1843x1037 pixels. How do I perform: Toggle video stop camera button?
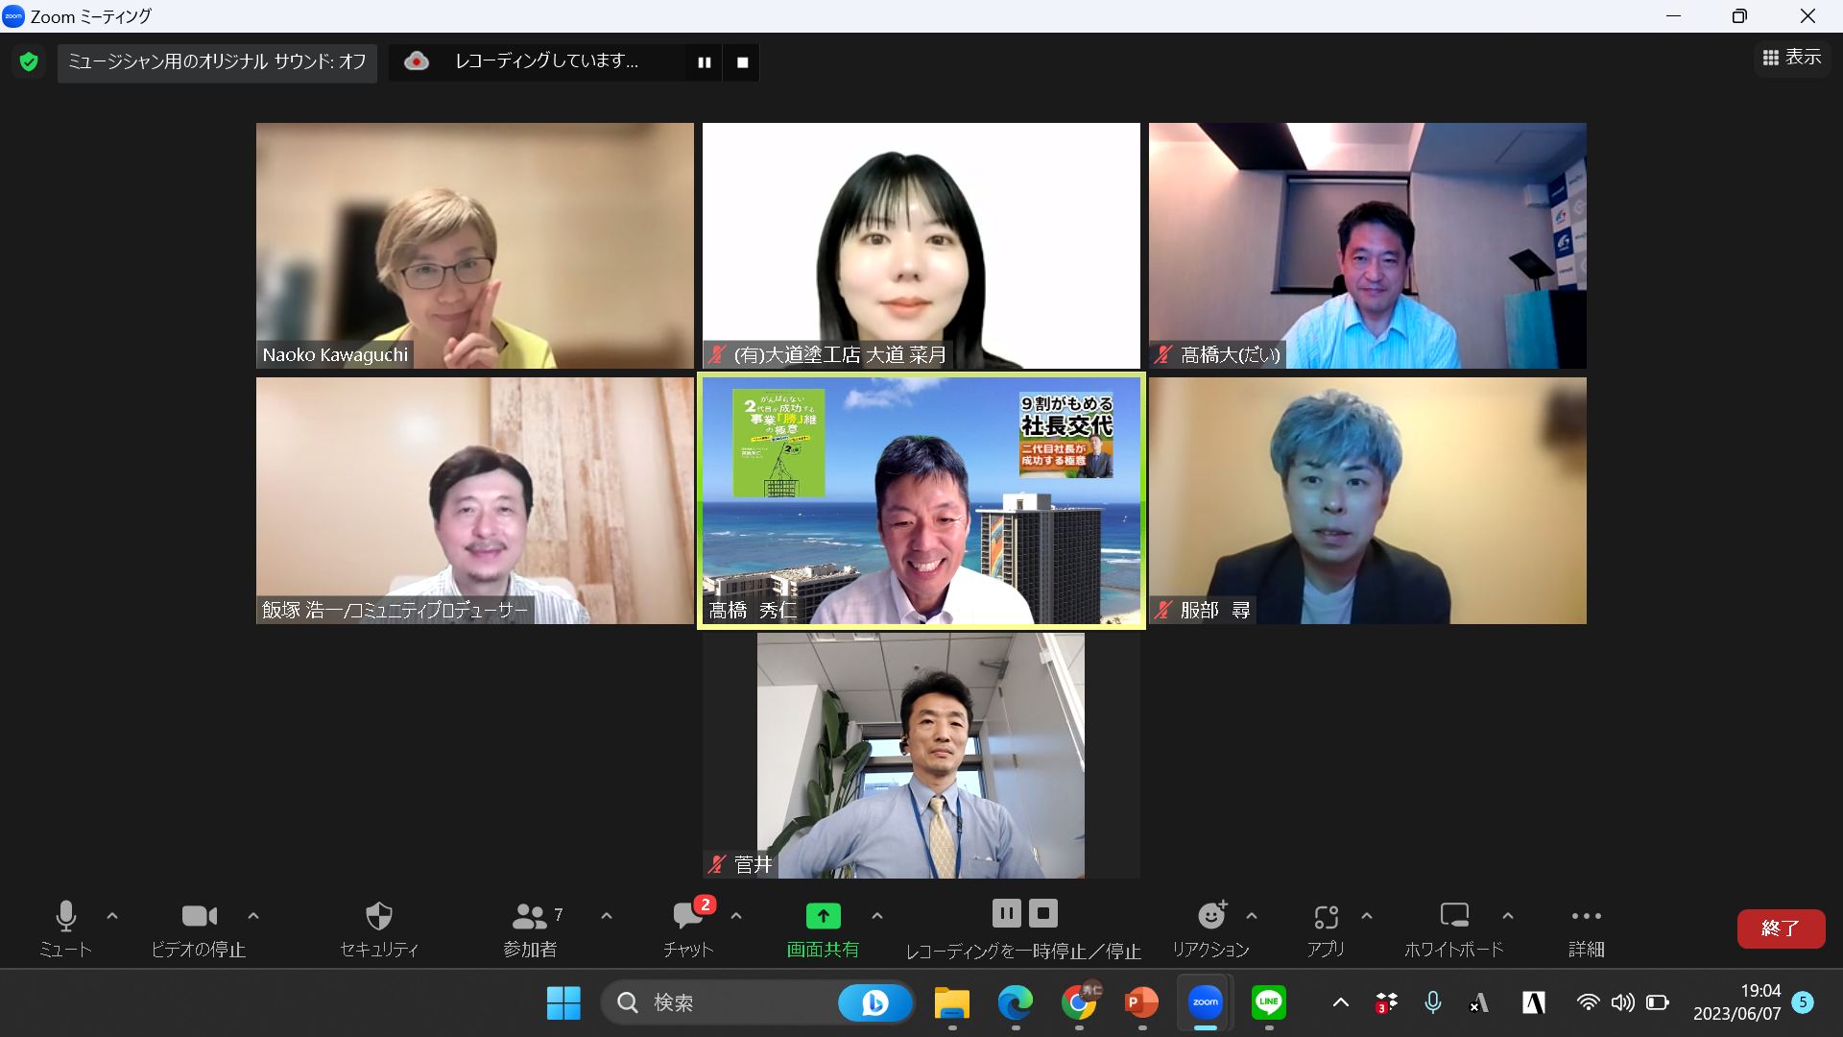coord(199,916)
